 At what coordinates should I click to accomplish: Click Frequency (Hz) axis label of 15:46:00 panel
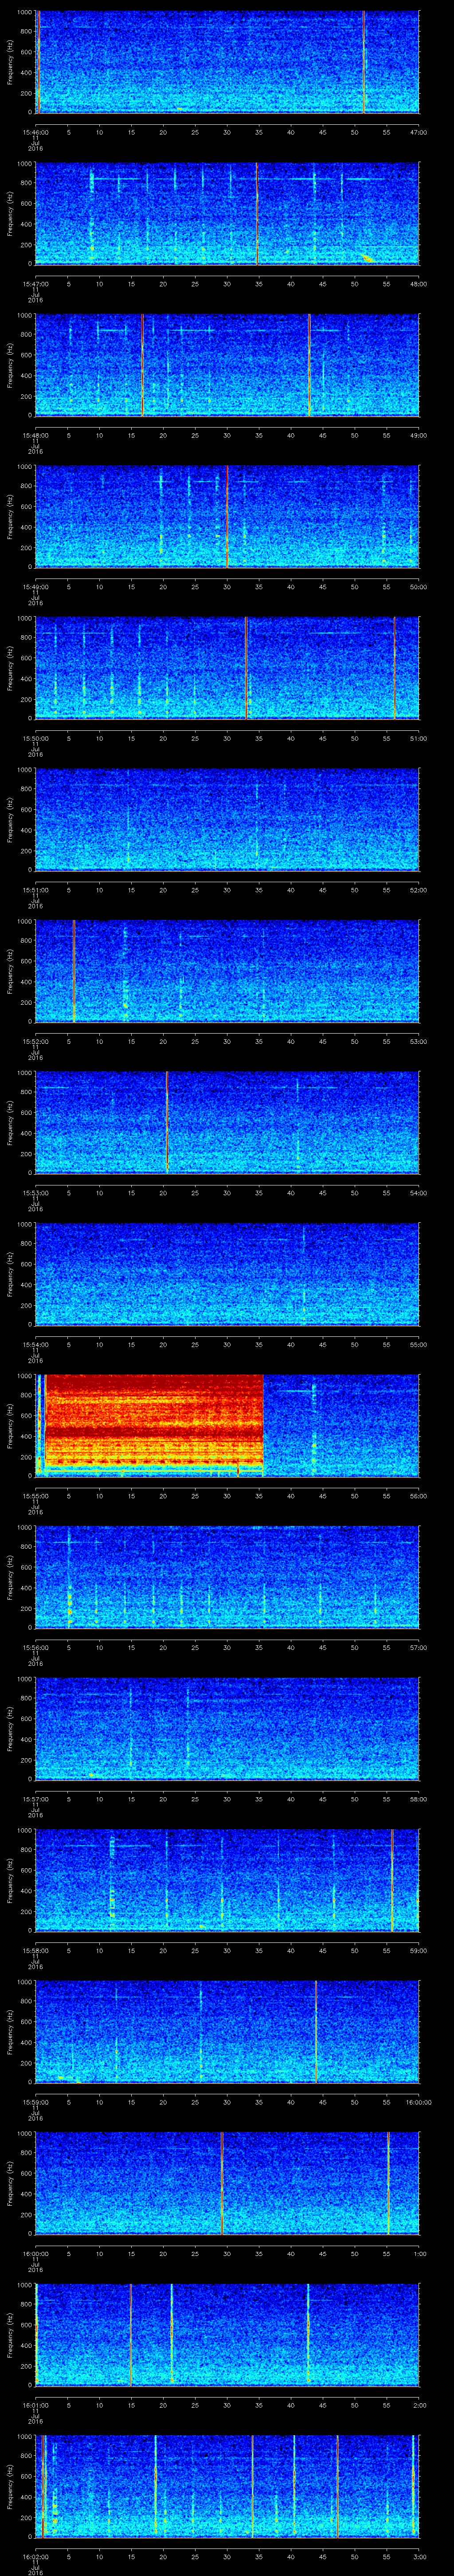(10, 62)
